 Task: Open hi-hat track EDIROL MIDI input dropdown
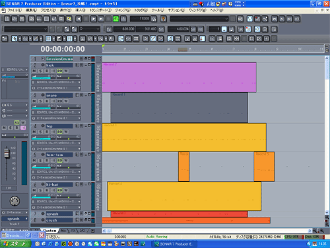[56, 202]
